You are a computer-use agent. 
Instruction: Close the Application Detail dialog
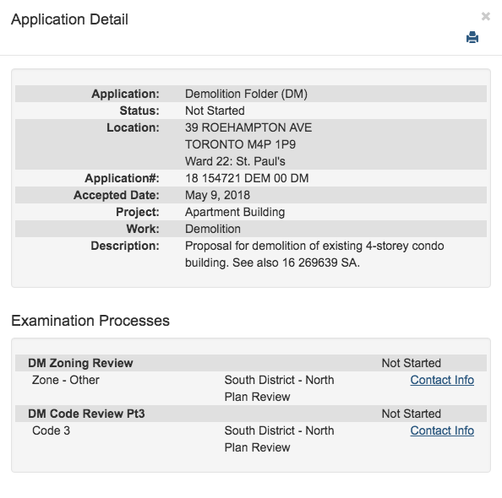pos(486,16)
